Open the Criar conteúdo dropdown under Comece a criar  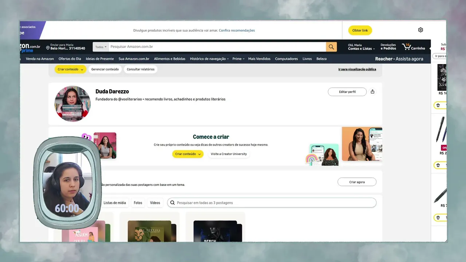click(188, 154)
